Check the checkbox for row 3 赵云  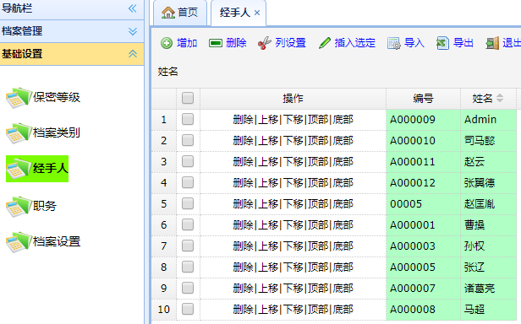(x=188, y=161)
